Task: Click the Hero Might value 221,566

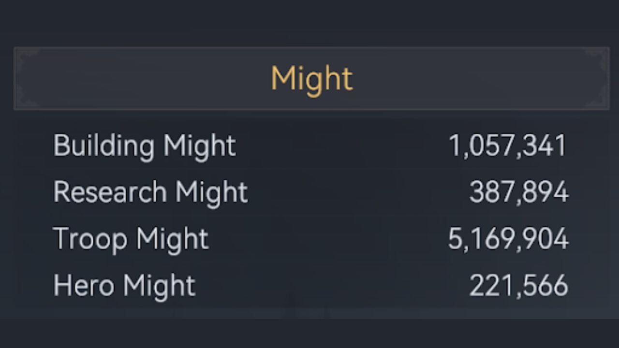Action: [519, 286]
